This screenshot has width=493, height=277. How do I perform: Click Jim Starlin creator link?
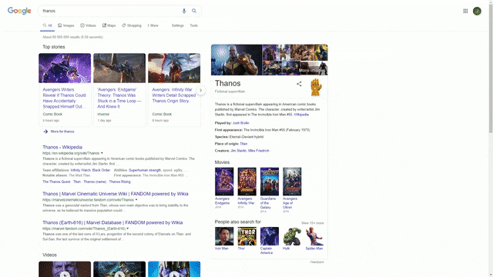point(239,151)
